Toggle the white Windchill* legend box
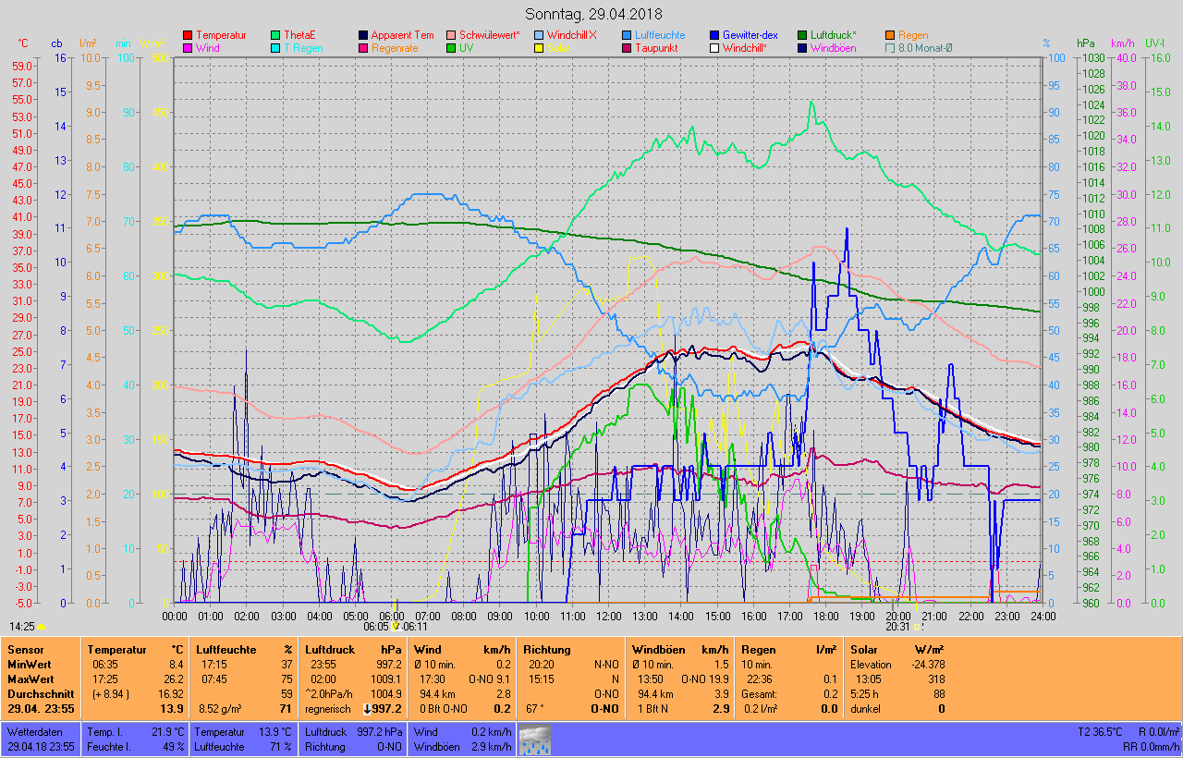The width and height of the screenshot is (1183, 758). click(714, 48)
